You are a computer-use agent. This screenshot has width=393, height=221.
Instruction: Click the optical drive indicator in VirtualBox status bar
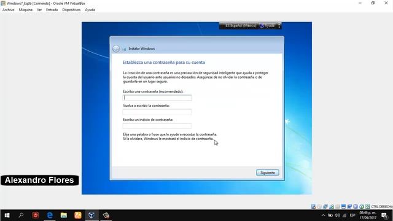click(x=319, y=206)
